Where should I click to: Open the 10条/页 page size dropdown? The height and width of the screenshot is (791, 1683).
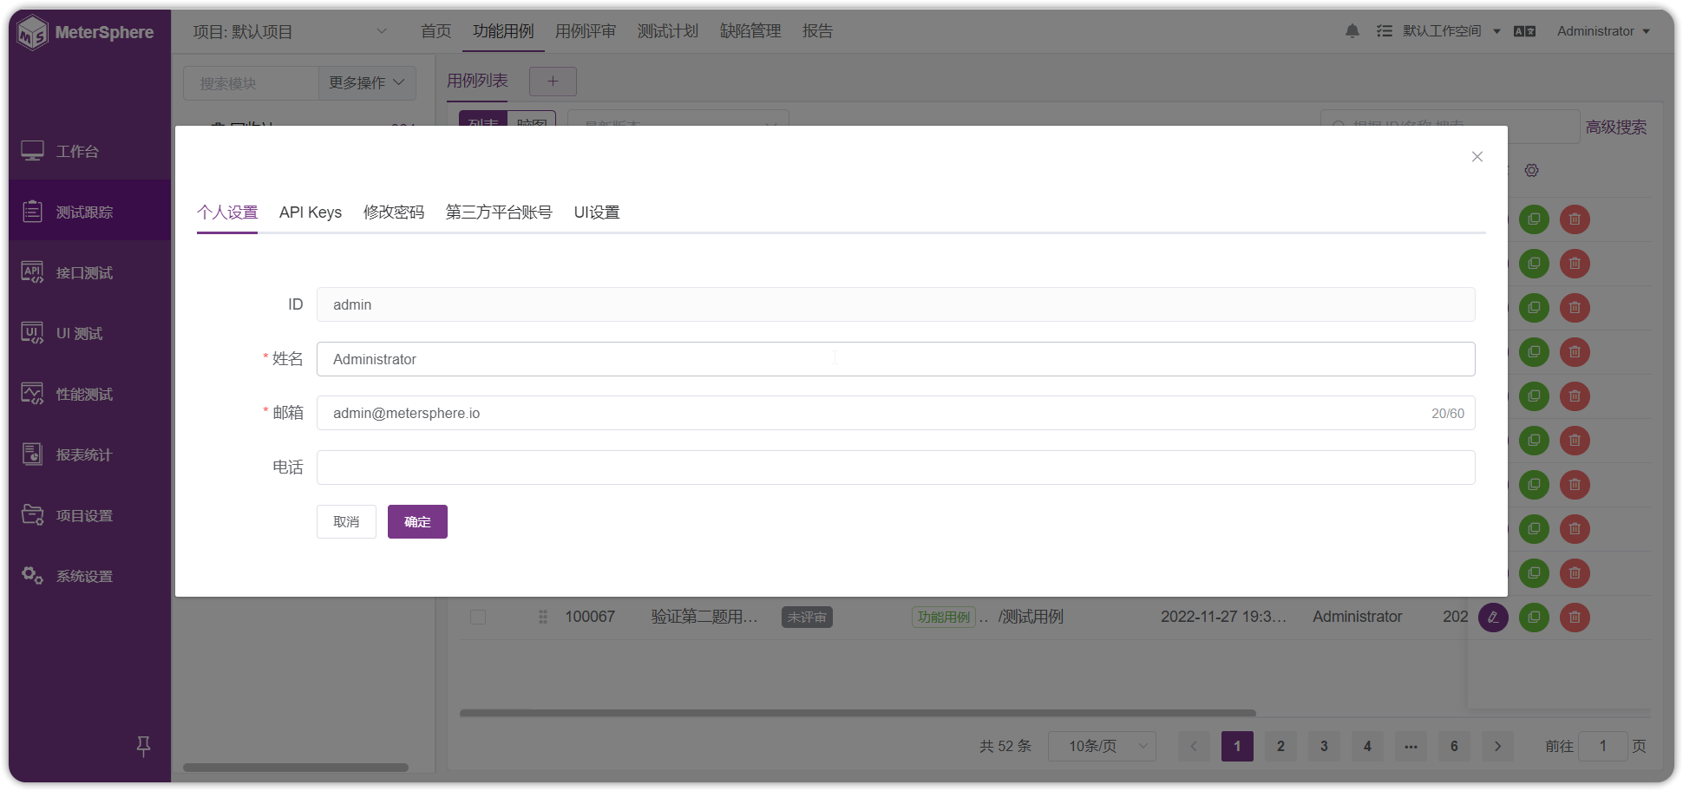(1102, 746)
